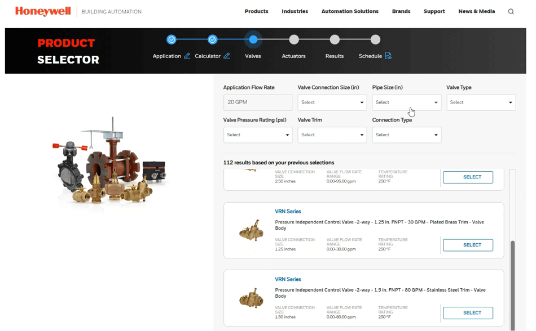Open the News & Media menu
Screen dimensions: 536x331
[477, 11]
